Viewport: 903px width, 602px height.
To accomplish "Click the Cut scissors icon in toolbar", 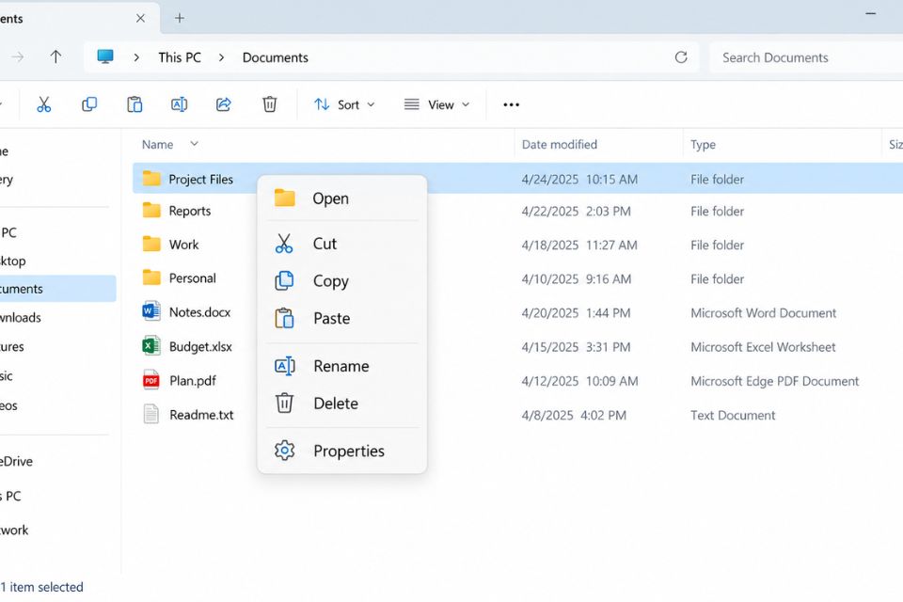I will 44,104.
